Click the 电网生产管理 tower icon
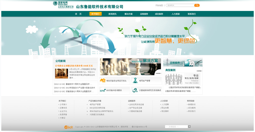 [135, 80]
